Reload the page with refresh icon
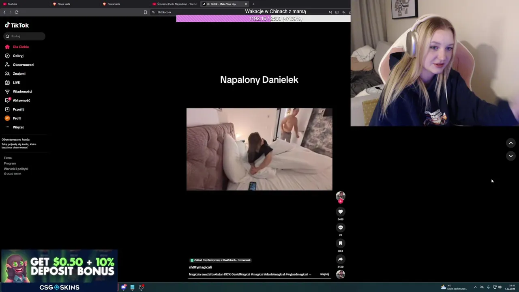Screen dimensions: 519x292 pyautogui.click(x=17, y=12)
